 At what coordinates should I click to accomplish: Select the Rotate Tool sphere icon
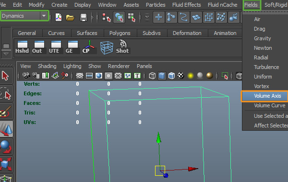pyautogui.click(x=6, y=147)
